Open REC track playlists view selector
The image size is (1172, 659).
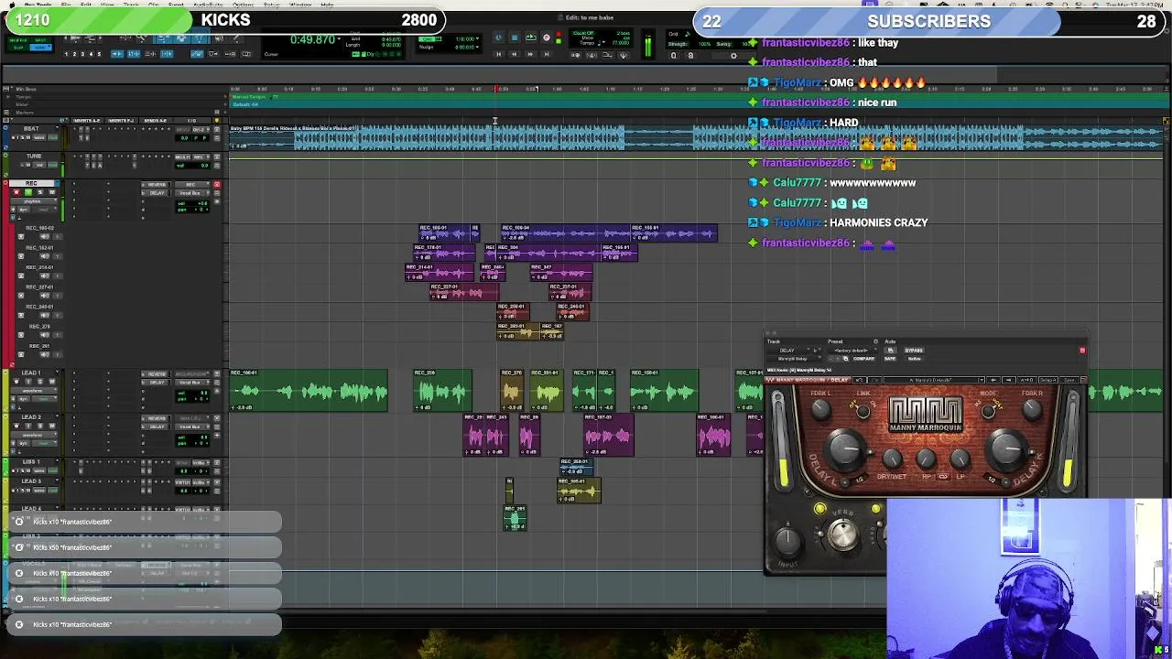(x=33, y=201)
